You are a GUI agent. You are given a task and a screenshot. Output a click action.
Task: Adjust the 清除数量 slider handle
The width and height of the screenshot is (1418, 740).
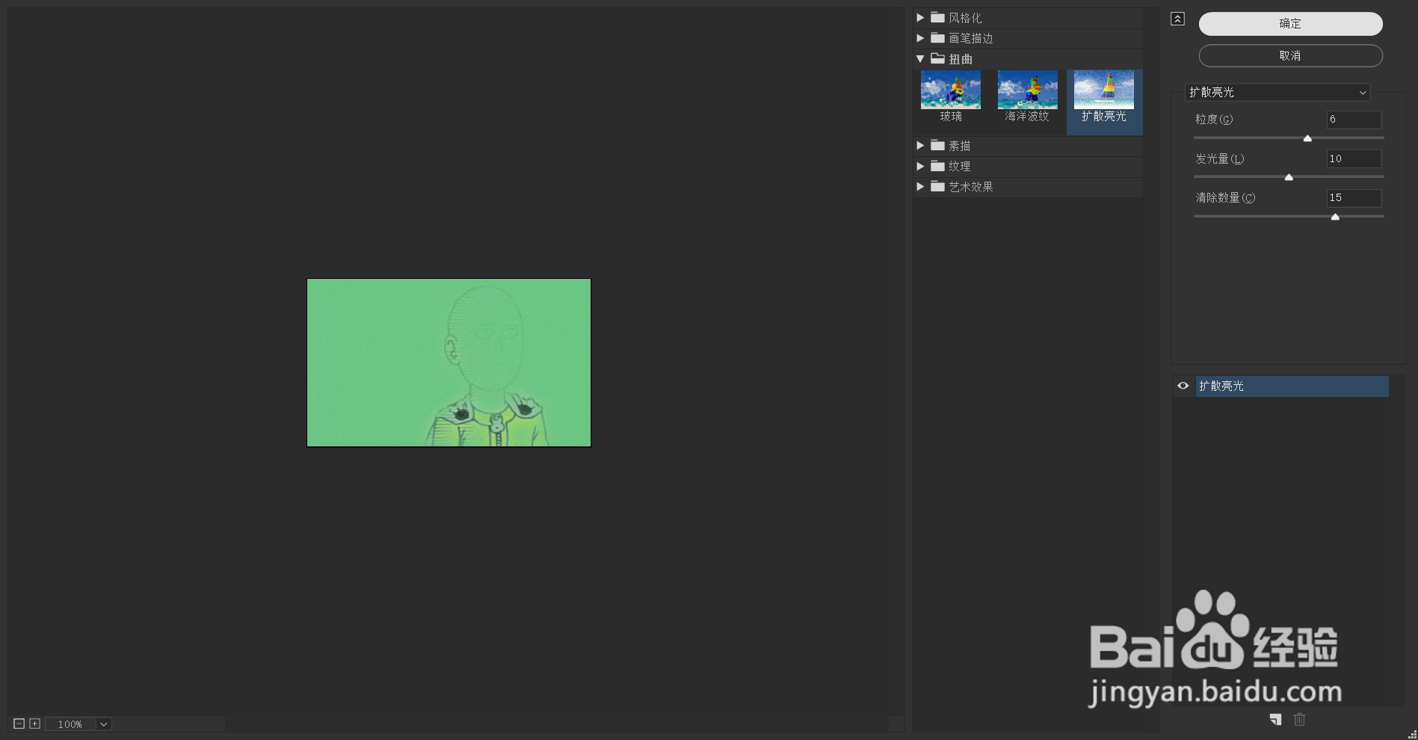tap(1335, 217)
